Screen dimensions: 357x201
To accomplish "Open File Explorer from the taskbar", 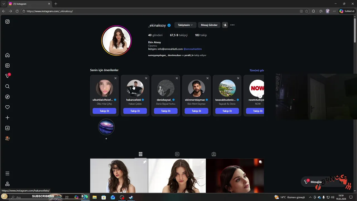I will pos(95,197).
